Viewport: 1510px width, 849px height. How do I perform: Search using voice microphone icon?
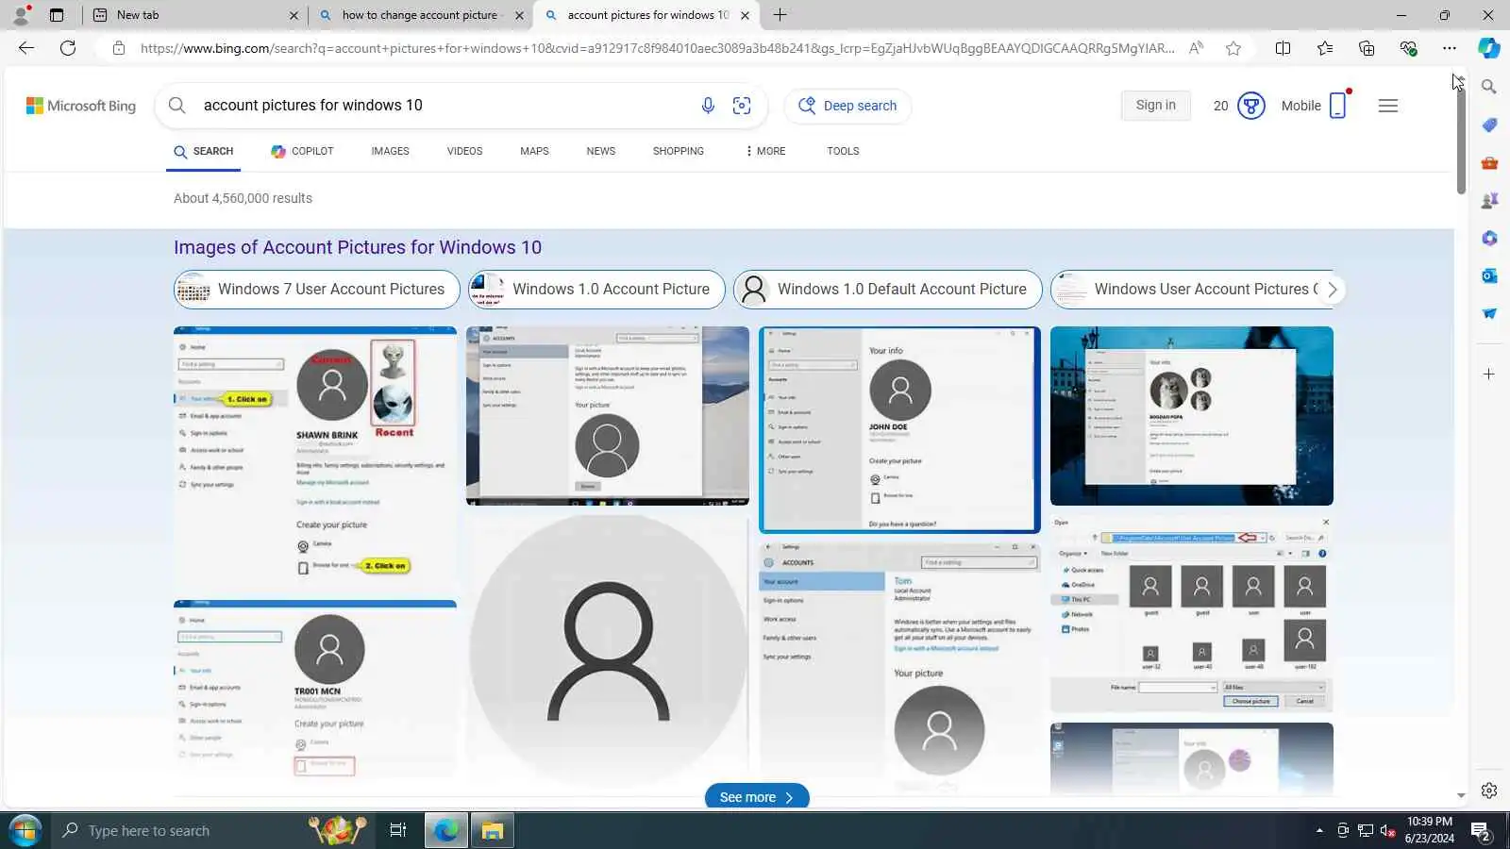708,106
